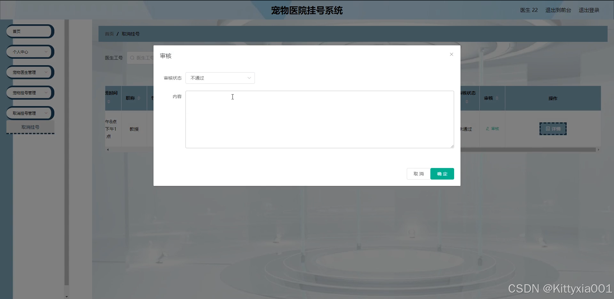Click the sort arrows on the 职称 column
This screenshot has width=614, height=299.
click(139, 98)
